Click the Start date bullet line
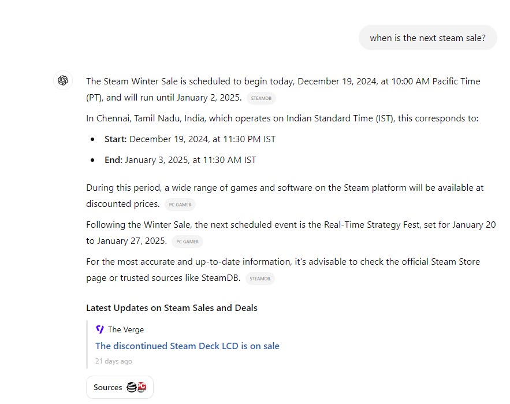 190,139
